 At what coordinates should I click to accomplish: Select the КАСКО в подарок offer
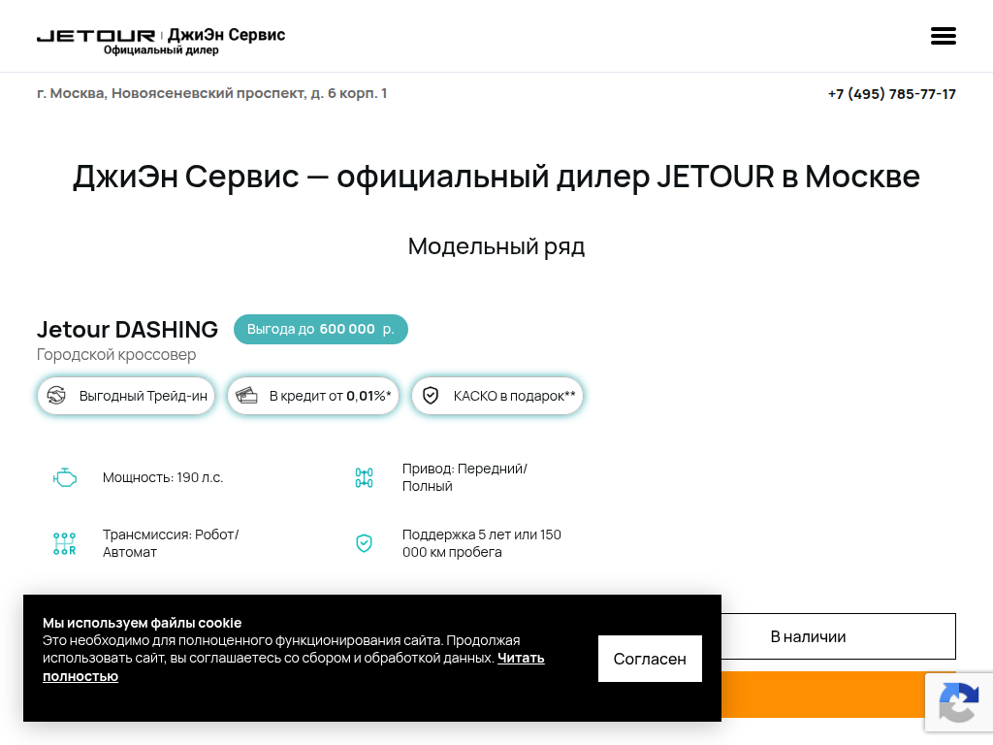[497, 396]
